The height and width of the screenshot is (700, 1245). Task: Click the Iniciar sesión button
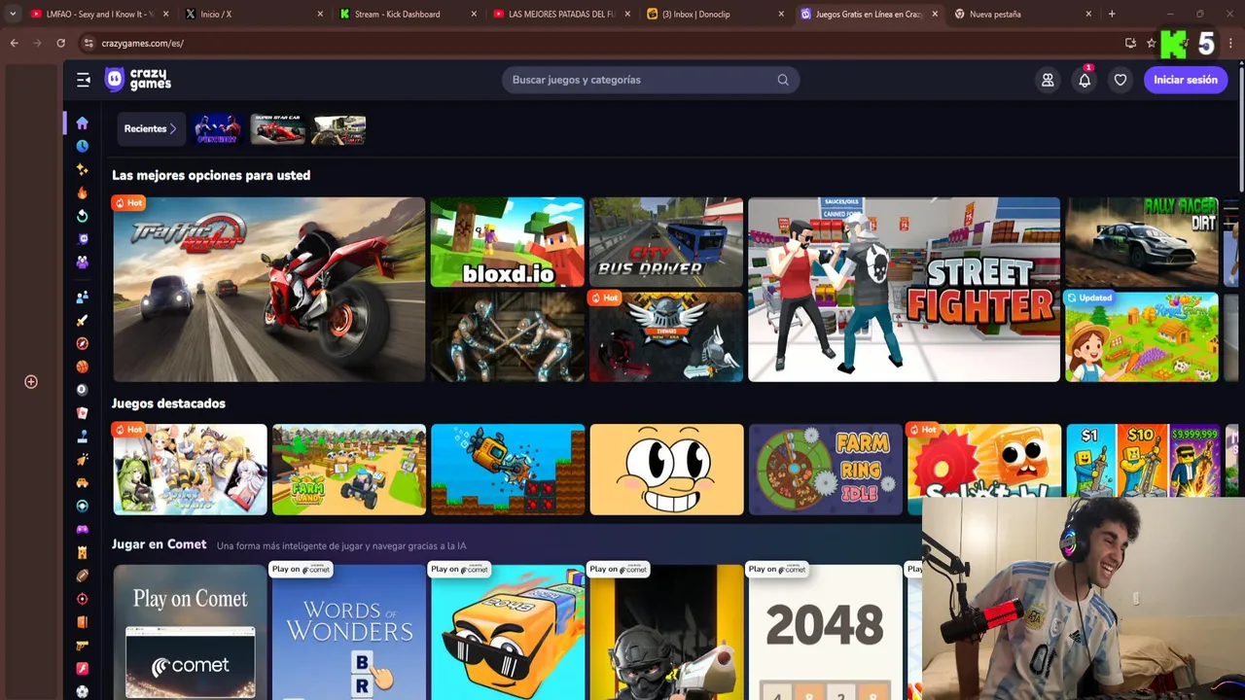(1186, 80)
